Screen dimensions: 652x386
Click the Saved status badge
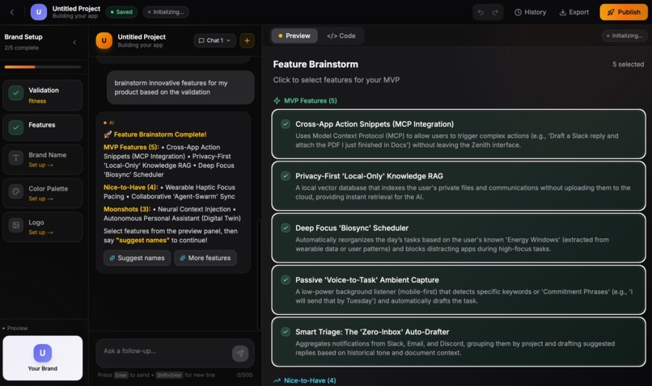[x=121, y=12]
